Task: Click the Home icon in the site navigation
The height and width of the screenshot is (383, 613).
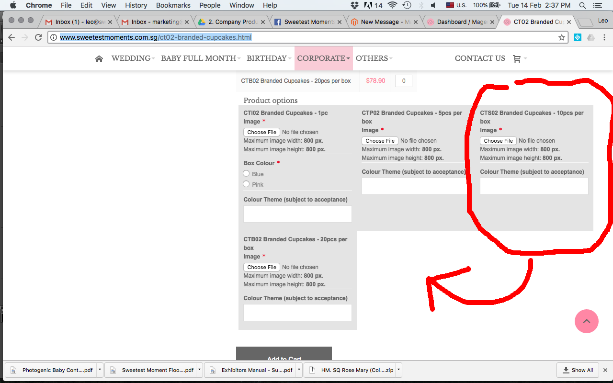Action: point(99,58)
